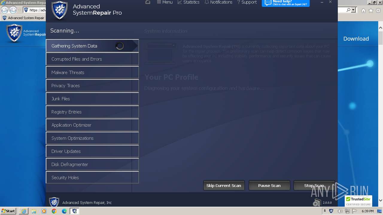The width and height of the screenshot is (383, 215).
Task: Open the Support section
Action: (247, 2)
